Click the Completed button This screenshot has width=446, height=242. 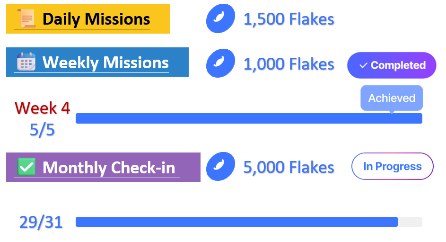tap(392, 65)
